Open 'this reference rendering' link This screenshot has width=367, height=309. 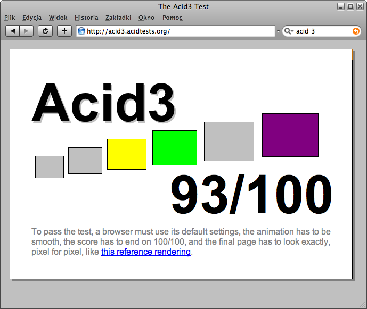point(146,252)
